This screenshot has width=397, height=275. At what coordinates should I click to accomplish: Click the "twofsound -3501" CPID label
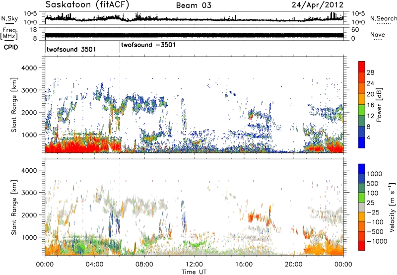(148, 45)
